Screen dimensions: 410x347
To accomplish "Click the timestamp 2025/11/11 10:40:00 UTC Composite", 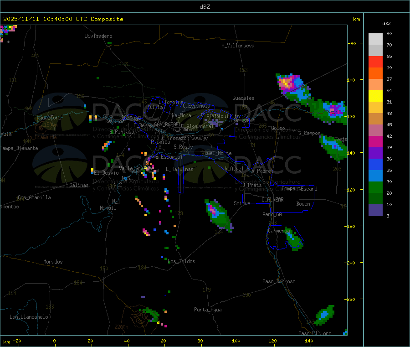I will tap(63, 19).
